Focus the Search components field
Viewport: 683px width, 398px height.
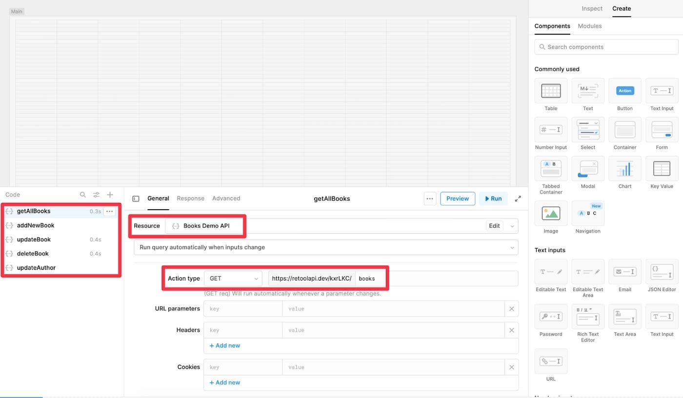coord(606,47)
